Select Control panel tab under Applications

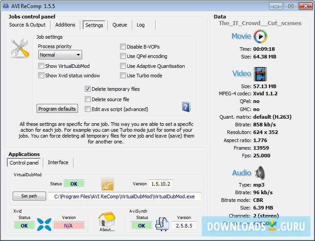[x=24, y=163]
